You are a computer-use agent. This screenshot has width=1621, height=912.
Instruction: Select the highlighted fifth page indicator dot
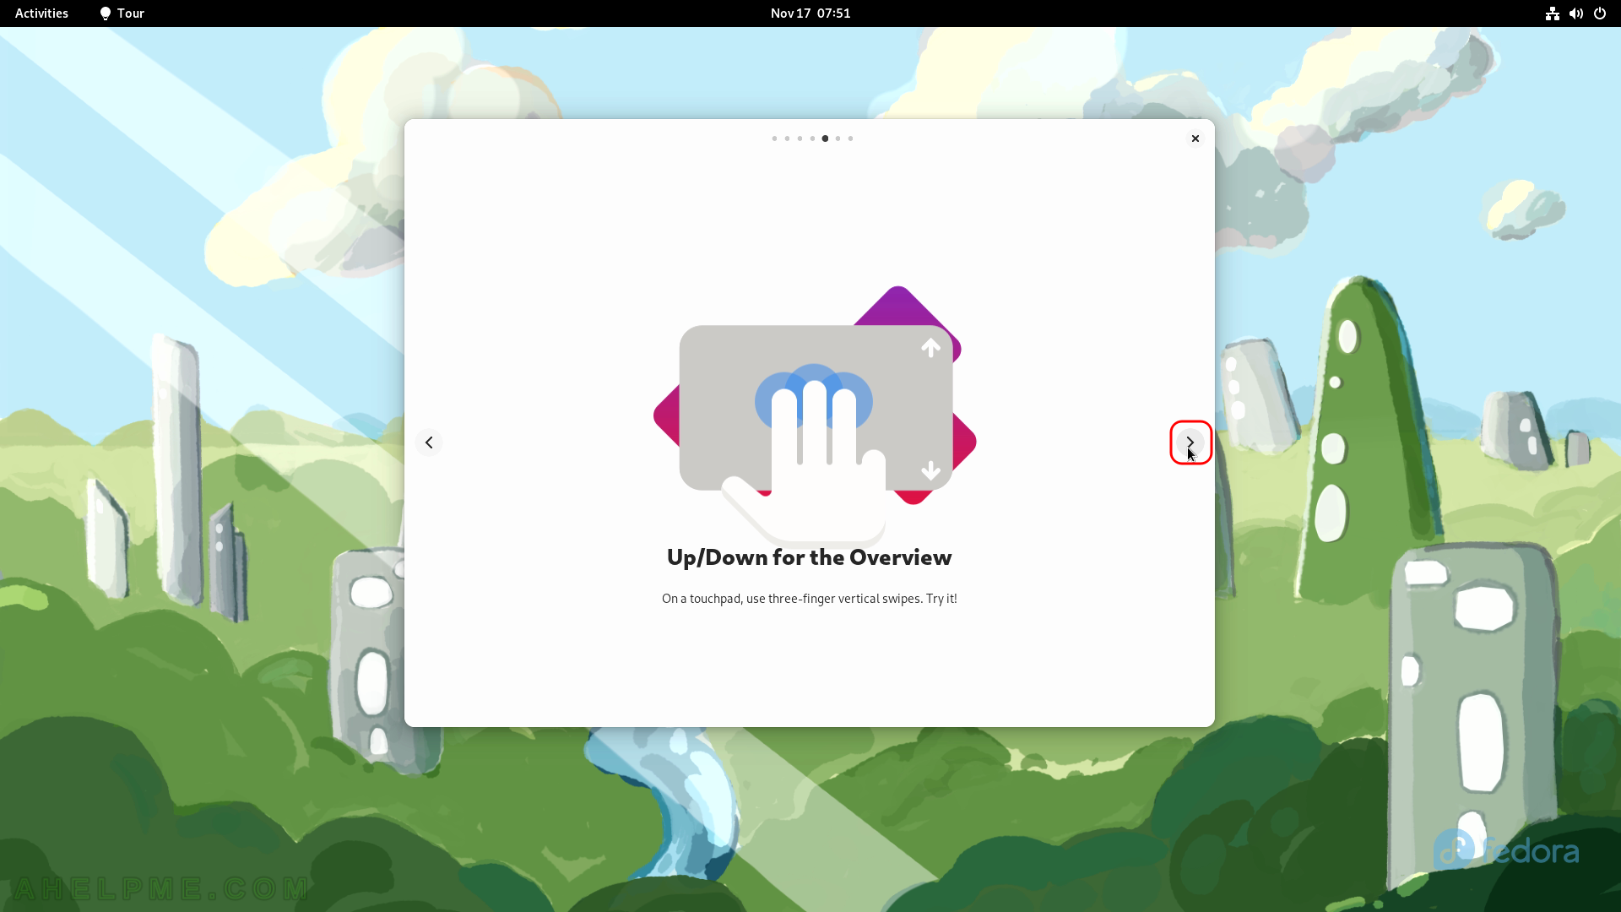tap(825, 138)
